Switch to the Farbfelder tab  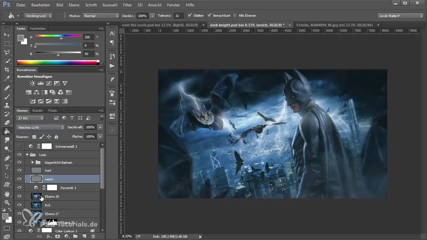point(38,29)
